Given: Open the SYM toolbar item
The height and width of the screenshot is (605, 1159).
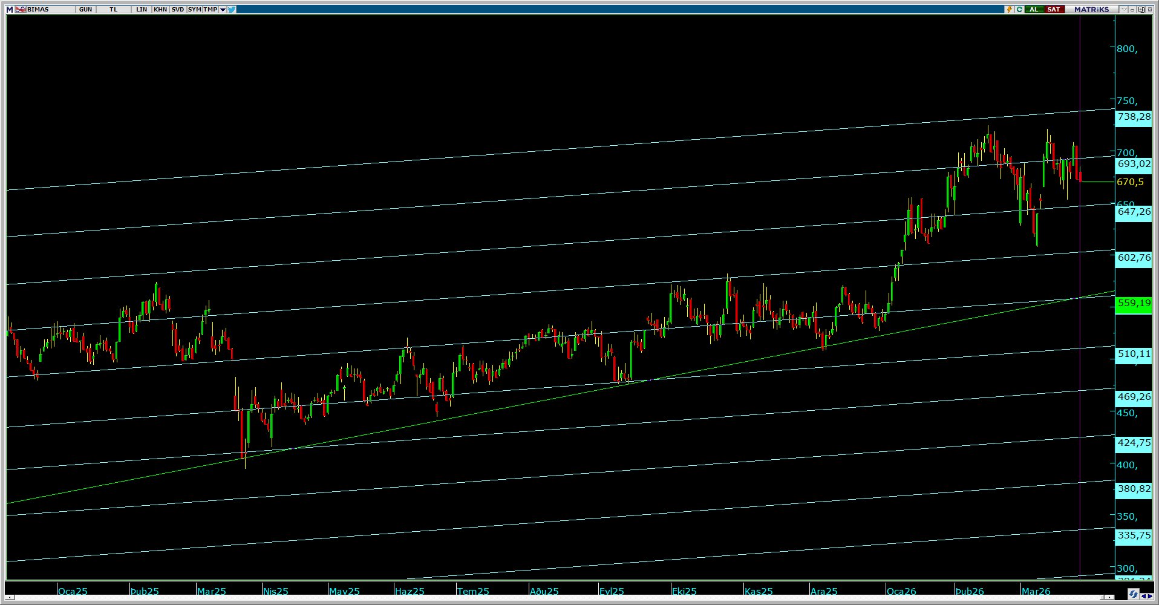Looking at the screenshot, I should pos(194,10).
